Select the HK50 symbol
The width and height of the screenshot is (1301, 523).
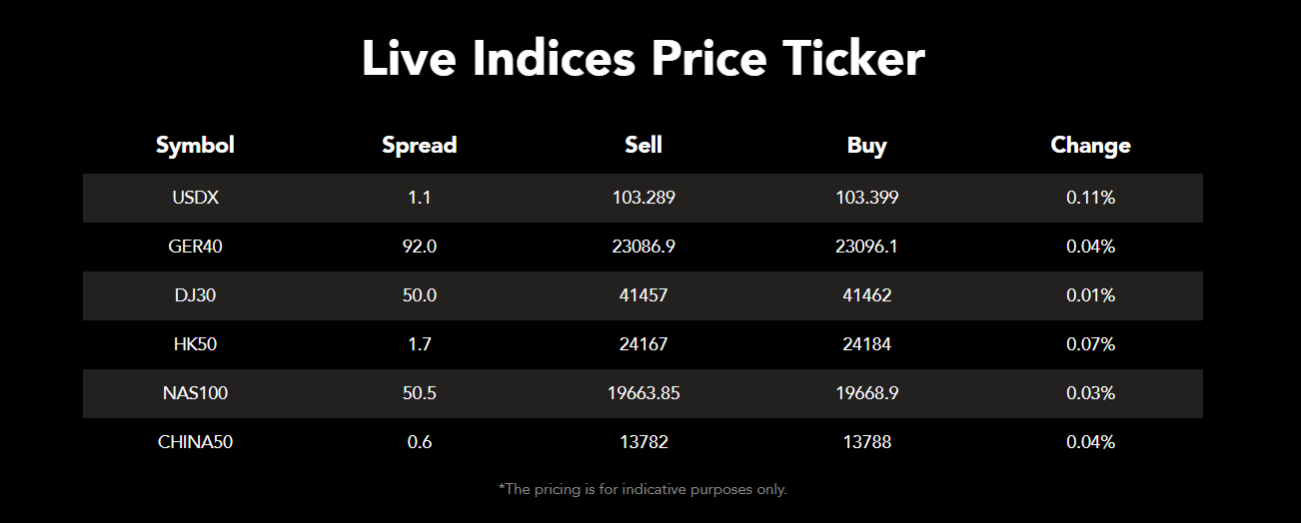point(195,344)
